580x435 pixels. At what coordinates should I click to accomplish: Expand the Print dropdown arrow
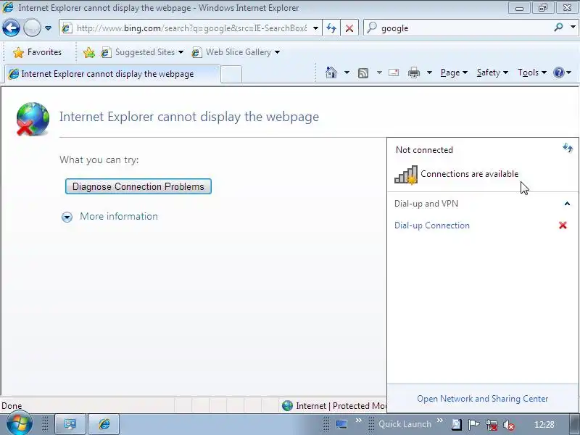[x=429, y=72]
